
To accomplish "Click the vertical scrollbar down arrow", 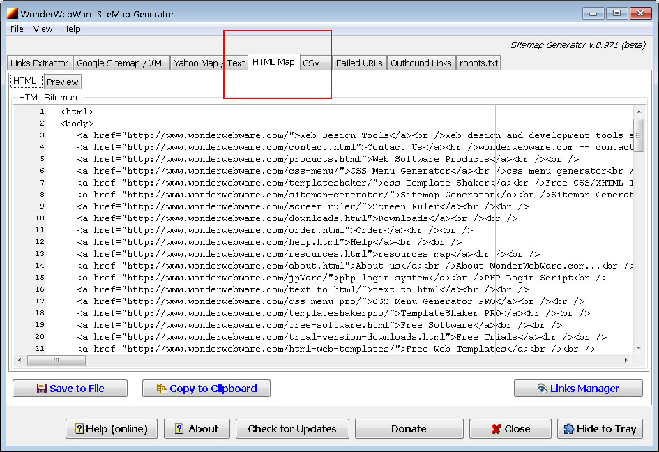I will click(639, 348).
